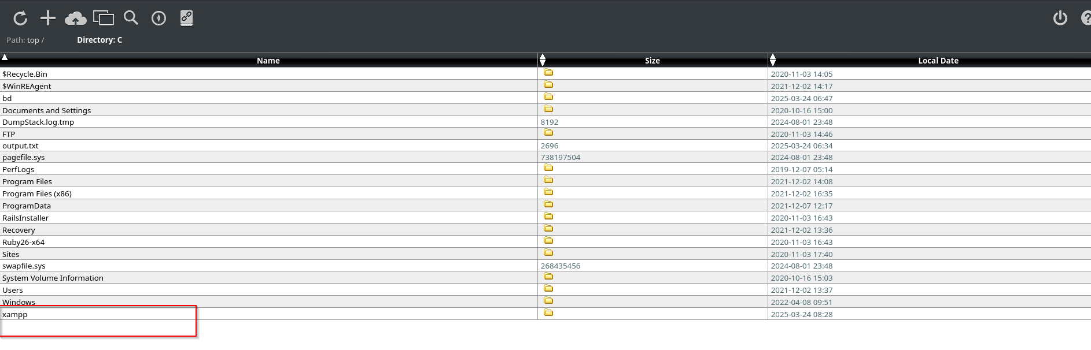Open the search magnifier tool
This screenshot has height=350, width=1091.
click(x=131, y=18)
